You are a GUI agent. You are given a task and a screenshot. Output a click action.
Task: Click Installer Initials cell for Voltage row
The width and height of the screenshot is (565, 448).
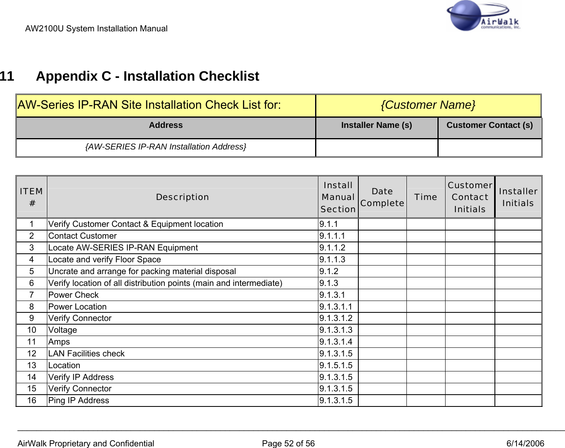coord(518,330)
